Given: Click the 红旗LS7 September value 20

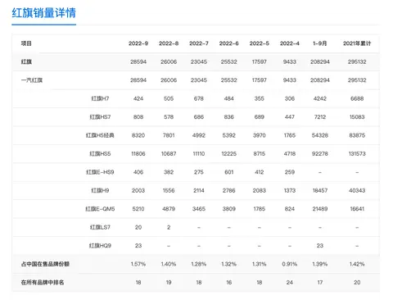Looking at the screenshot, I should tap(138, 227).
